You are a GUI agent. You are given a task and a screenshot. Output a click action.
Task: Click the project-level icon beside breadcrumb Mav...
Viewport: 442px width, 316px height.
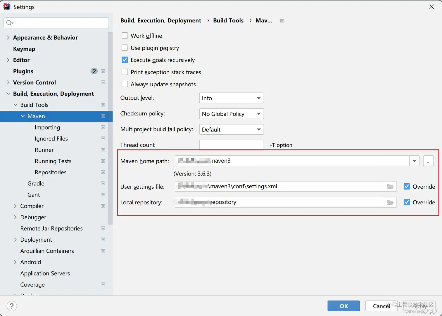282,21
